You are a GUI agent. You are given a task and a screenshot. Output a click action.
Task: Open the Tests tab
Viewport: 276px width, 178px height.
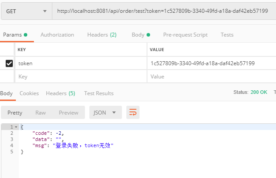227,35
